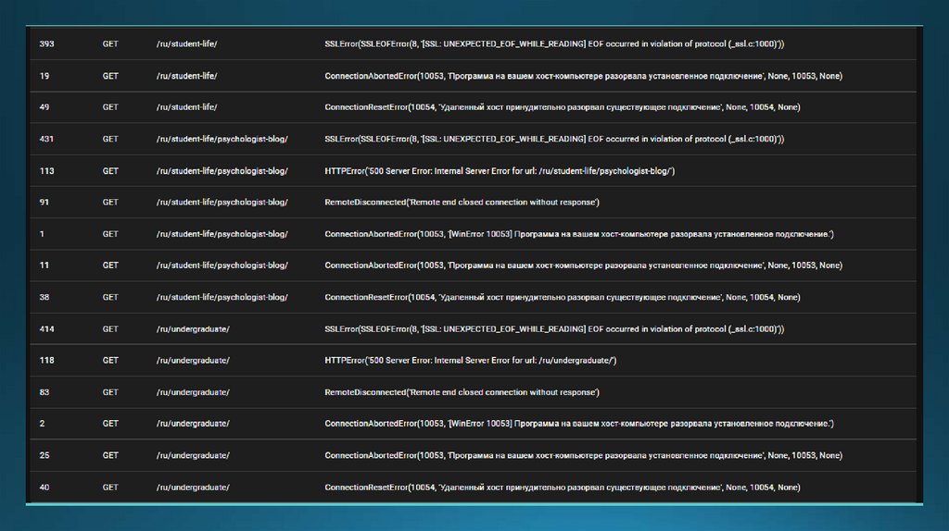The image size is (949, 531).
Task: Click the failure count 118
Action: 46,360
